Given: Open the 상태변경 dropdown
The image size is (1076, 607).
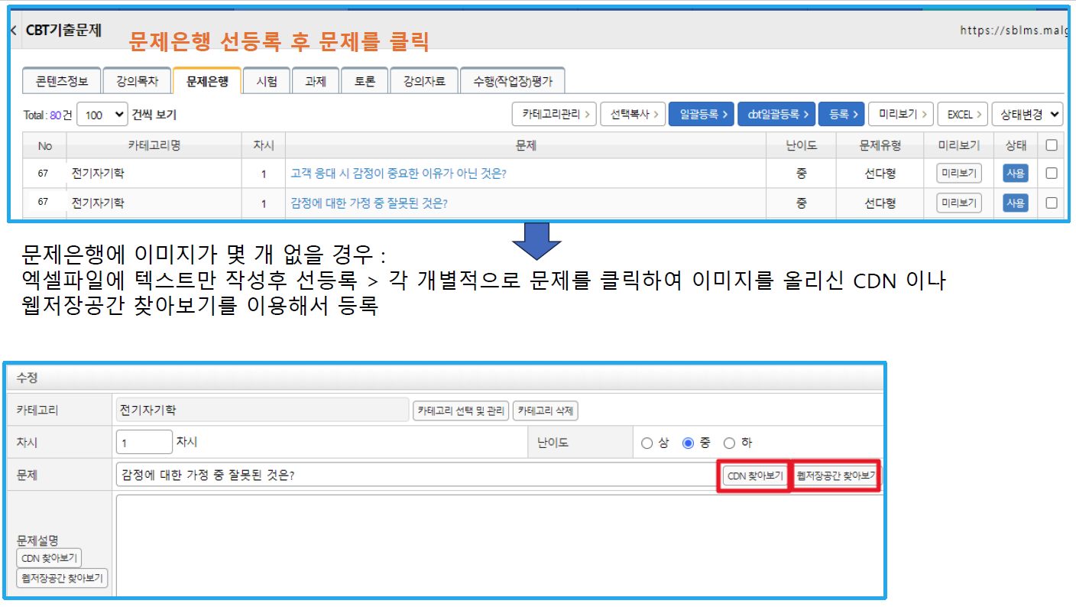Looking at the screenshot, I should tap(1027, 115).
